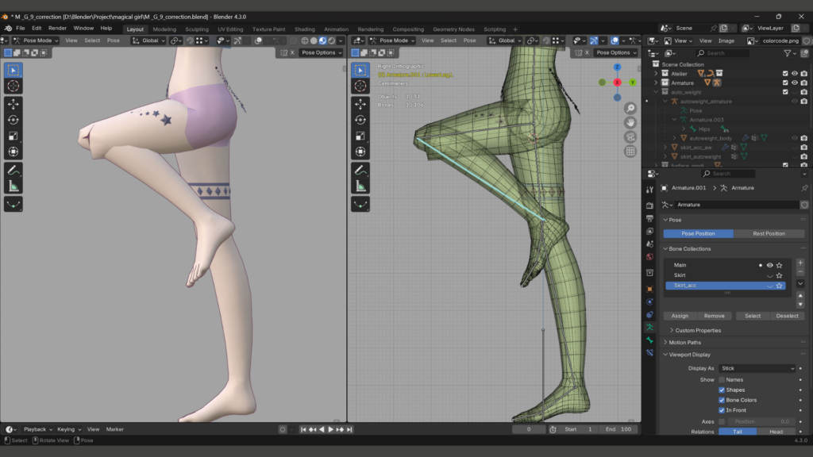The image size is (813, 457).
Task: Uncheck the Bone Colors checkbox
Action: (722, 400)
